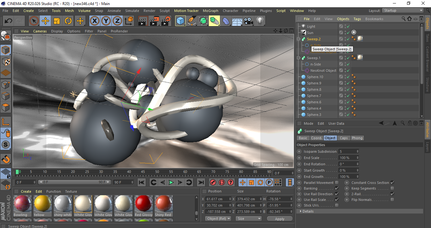Toggle 2-Rail checkbox
Image resolution: width=431 pixels, height=228 pixels.
(392, 194)
